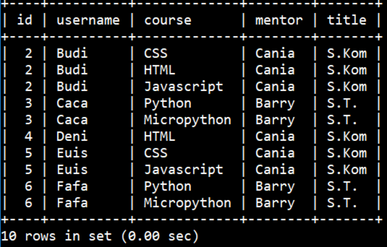Click Micropython in Fafa's row
This screenshot has height=247, width=387.
(188, 203)
